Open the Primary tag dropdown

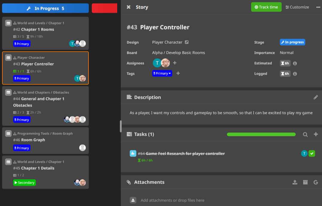[162, 73]
